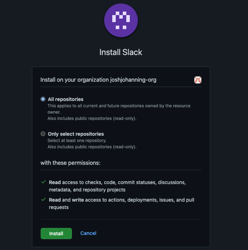
Task: Click green checkmark beside Read and write permission
Action: 43,200
